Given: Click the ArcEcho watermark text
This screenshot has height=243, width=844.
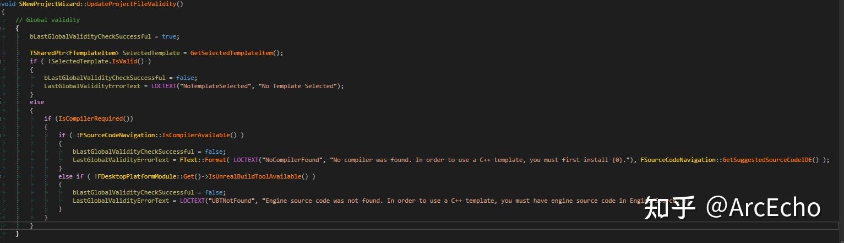Looking at the screenshot, I should pos(764,207).
